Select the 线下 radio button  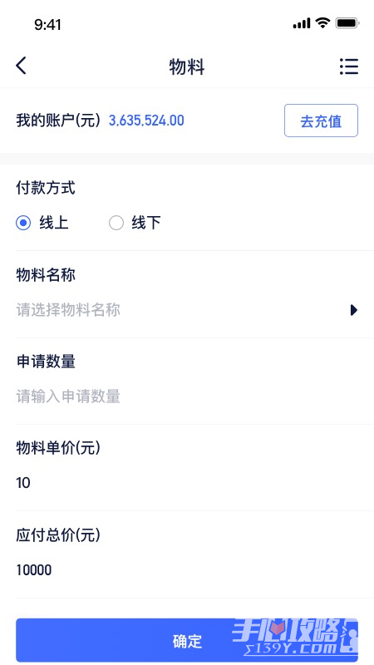pos(116,223)
